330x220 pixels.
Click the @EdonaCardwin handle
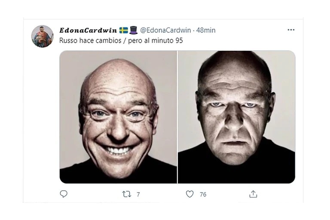(x=166, y=30)
